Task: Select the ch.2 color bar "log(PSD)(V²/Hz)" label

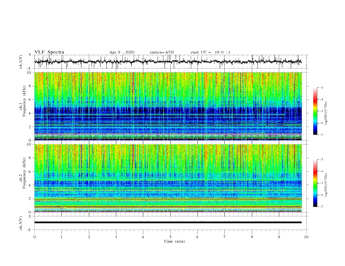Action: point(326,185)
